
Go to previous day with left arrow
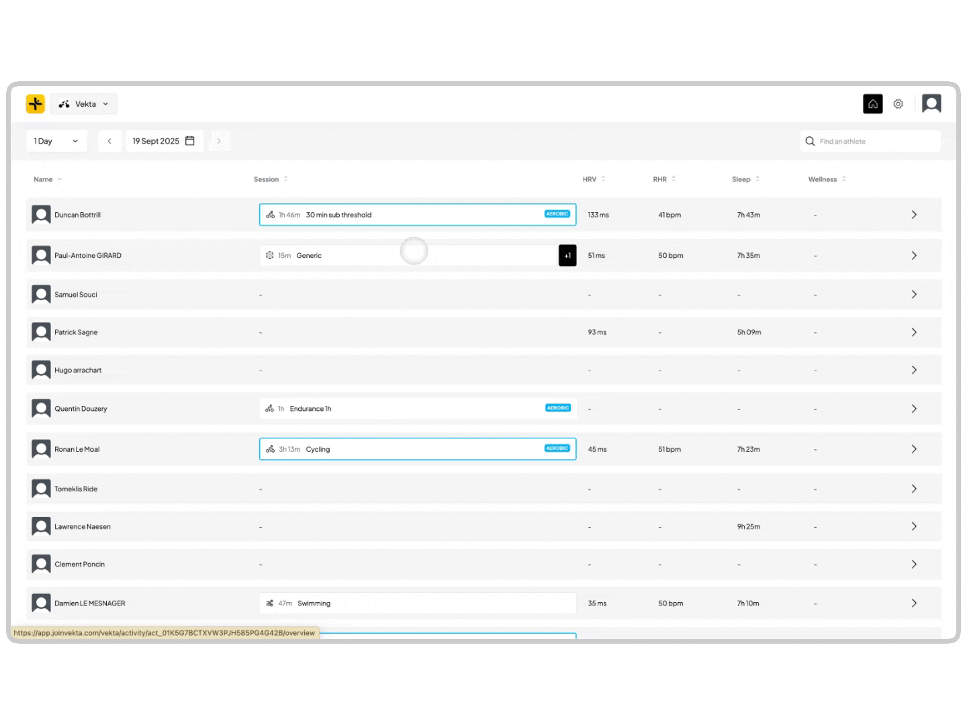click(109, 141)
